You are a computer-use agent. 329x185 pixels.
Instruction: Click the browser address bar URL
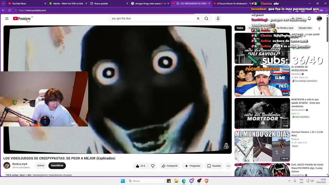tap(32, 10)
